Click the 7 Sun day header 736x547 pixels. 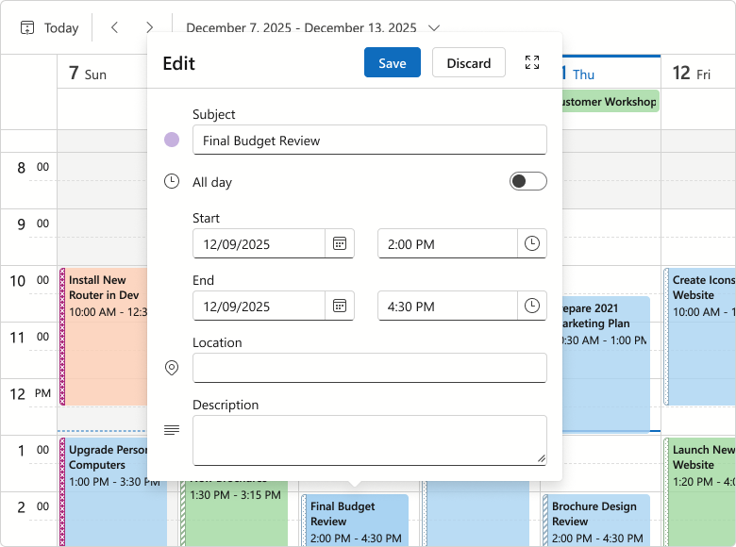(x=102, y=74)
